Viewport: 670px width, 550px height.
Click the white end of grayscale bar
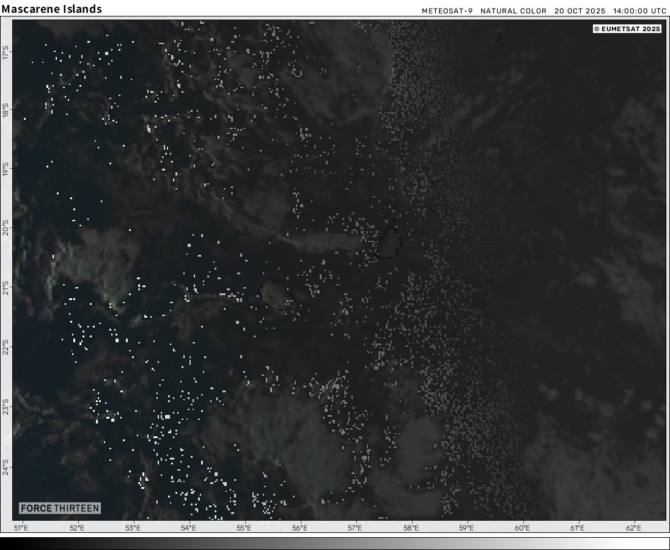(x=663, y=543)
